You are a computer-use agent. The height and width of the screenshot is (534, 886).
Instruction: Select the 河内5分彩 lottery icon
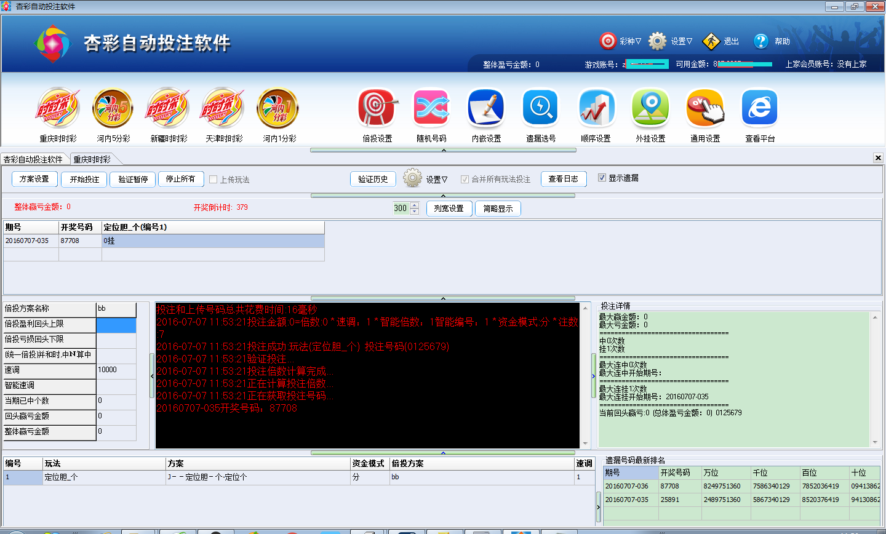point(113,109)
